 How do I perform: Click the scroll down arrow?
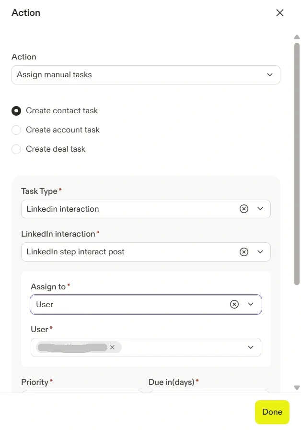pos(297,387)
